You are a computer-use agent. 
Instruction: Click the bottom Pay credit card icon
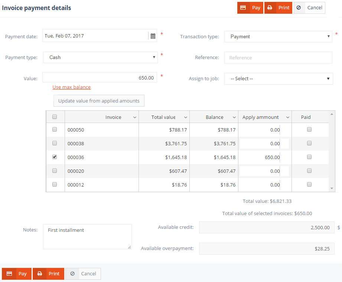click(x=9, y=274)
